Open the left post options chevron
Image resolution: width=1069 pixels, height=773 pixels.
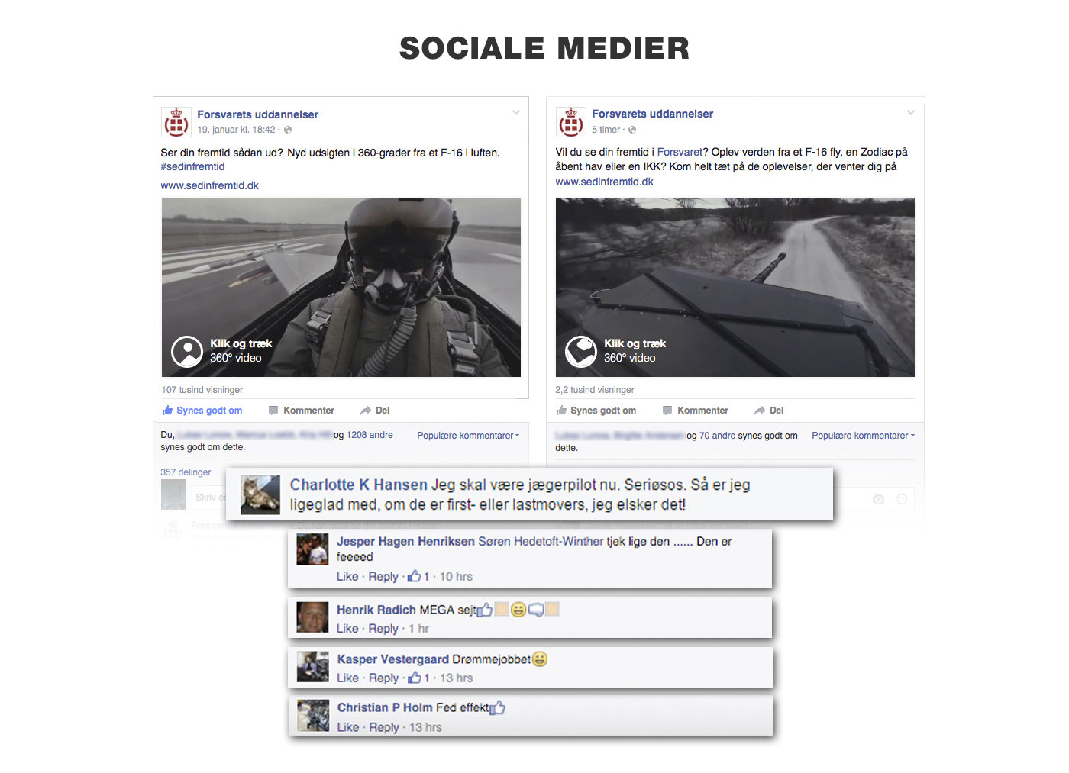click(x=516, y=113)
